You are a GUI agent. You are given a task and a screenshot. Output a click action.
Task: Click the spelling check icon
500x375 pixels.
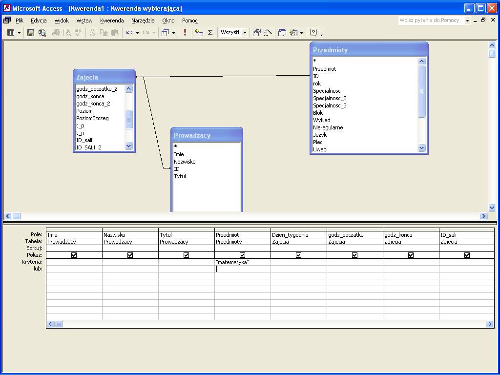(79, 33)
